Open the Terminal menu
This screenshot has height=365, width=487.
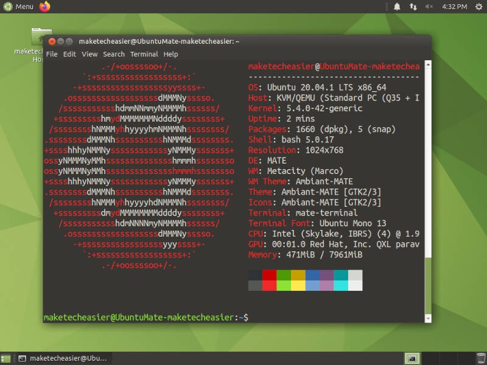click(144, 54)
